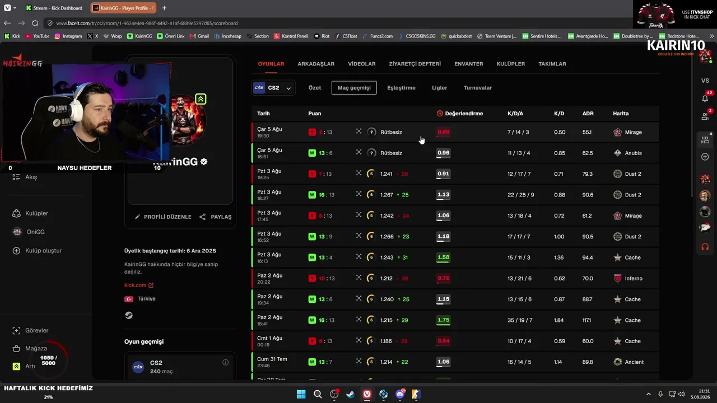
Task: Reload the page in browser toolbar
Action: [x=35, y=23]
